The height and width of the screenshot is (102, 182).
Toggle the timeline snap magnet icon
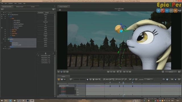tap(164, 79)
